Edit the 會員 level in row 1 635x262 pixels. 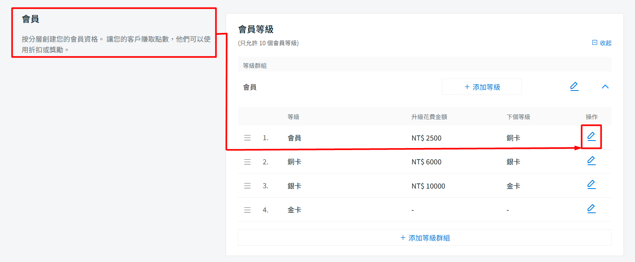pos(591,137)
